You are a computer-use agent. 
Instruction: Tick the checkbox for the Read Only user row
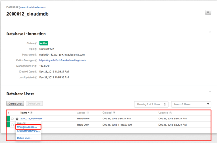pyautogui.click(x=13, y=125)
